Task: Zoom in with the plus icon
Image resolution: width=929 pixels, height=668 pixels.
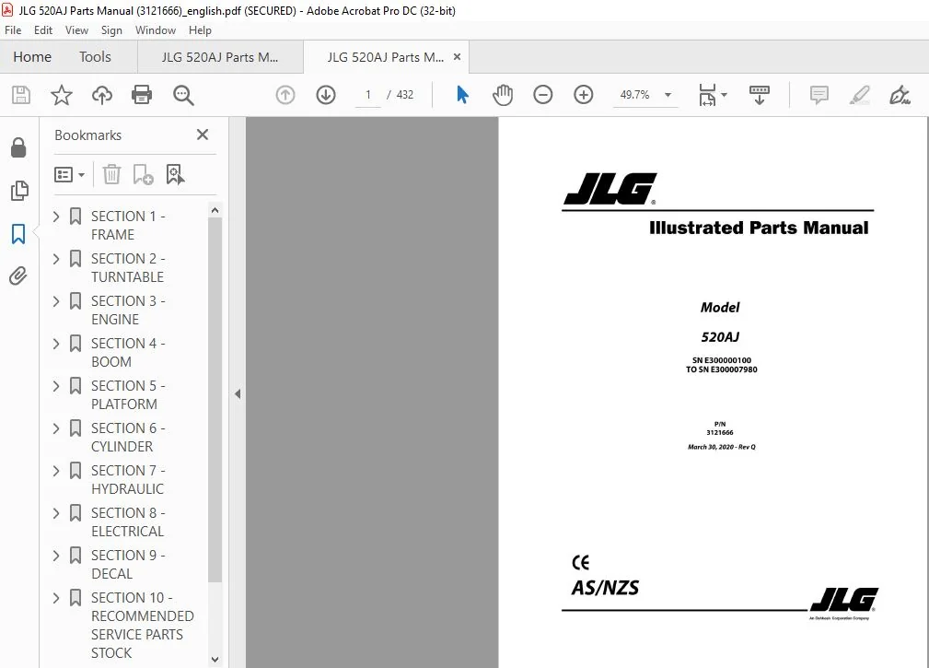Action: coord(584,95)
